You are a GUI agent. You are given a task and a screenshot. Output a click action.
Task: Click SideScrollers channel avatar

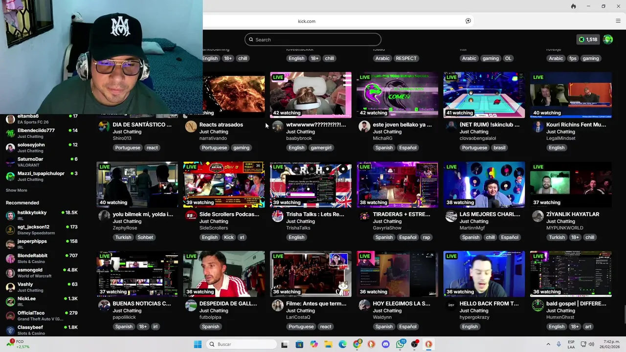click(191, 216)
